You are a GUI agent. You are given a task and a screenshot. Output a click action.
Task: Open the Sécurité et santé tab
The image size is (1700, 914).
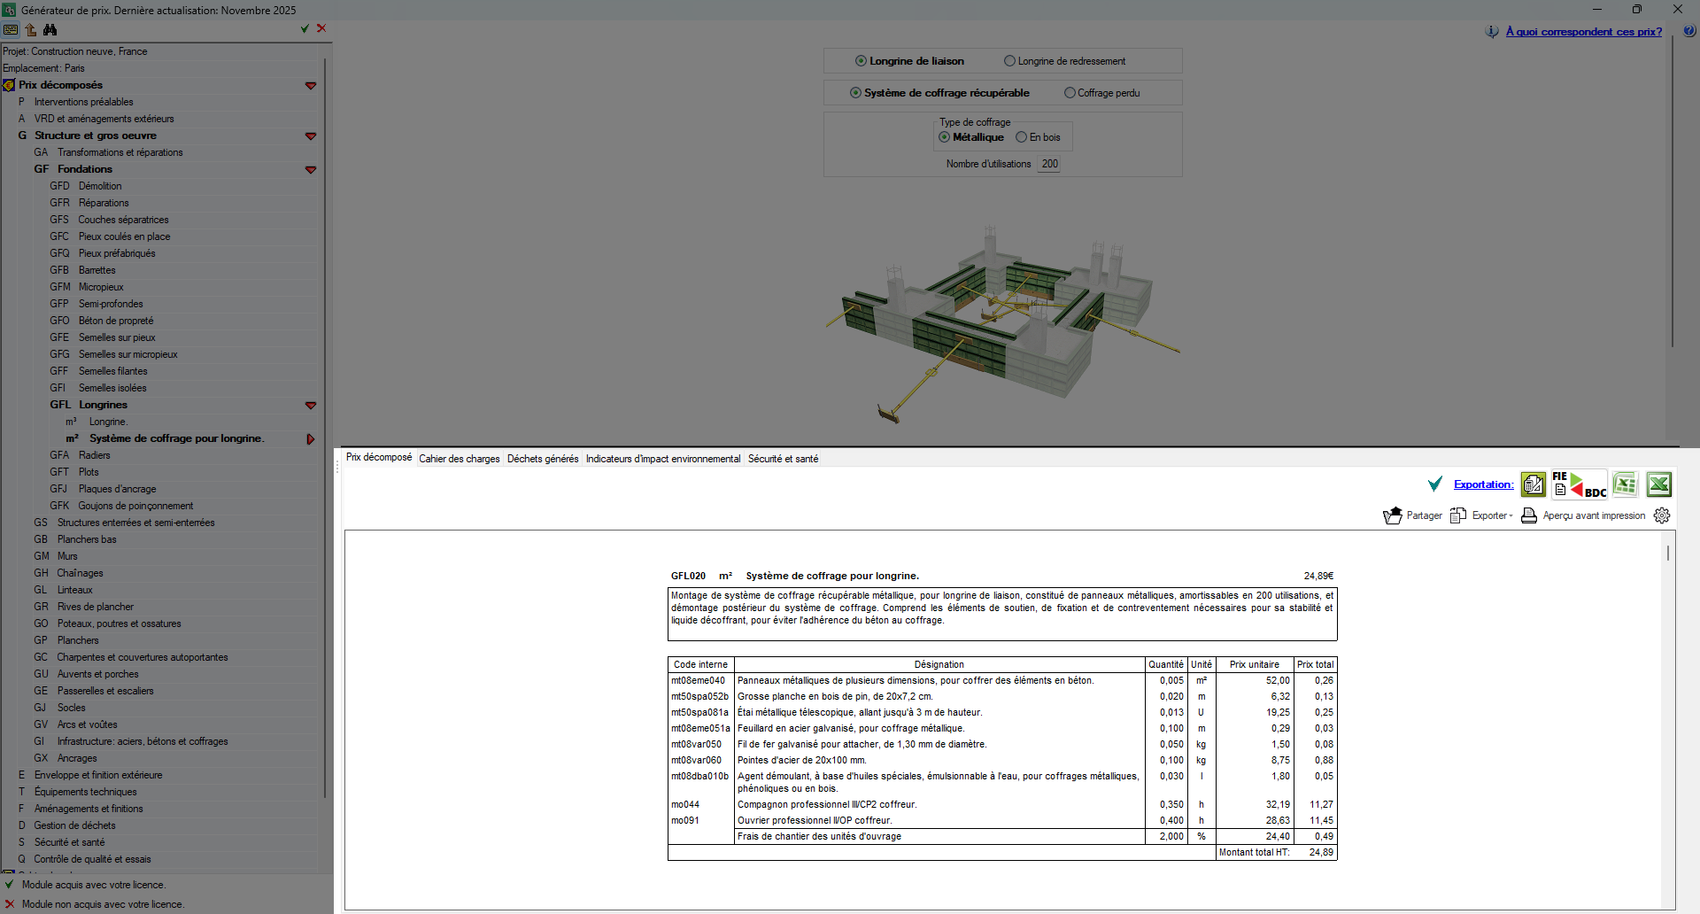click(784, 459)
